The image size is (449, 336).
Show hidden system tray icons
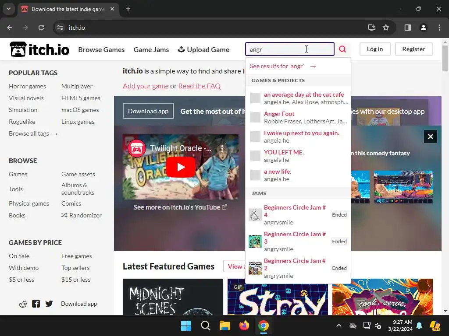[339, 325]
